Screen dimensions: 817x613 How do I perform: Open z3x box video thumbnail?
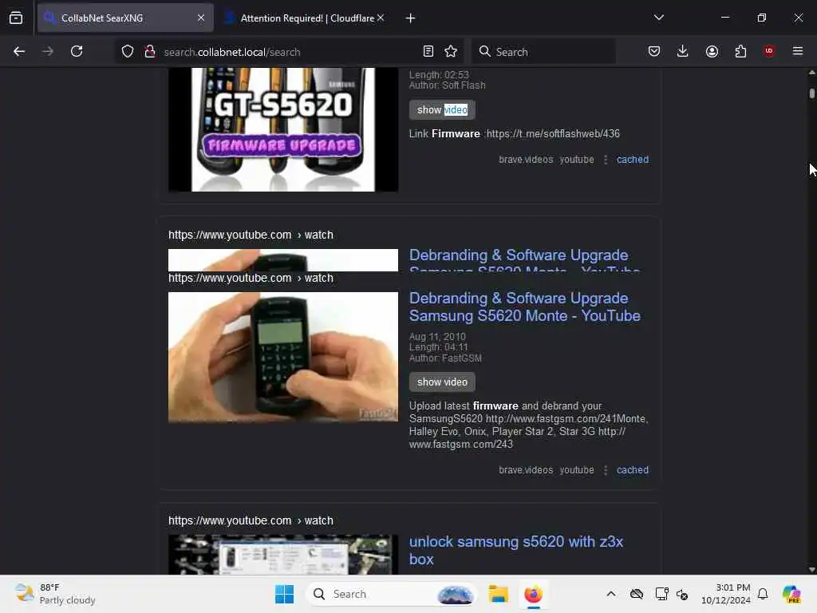pyautogui.click(x=283, y=555)
